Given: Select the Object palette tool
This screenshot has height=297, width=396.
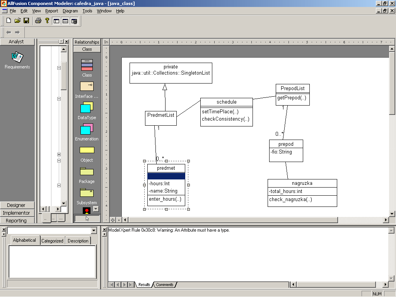Looking at the screenshot, I should click(87, 154).
